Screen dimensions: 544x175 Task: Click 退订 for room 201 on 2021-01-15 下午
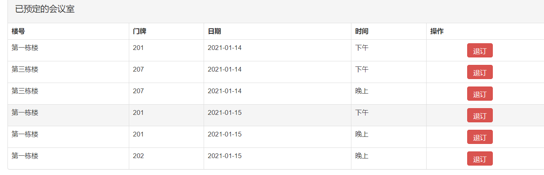tap(479, 116)
